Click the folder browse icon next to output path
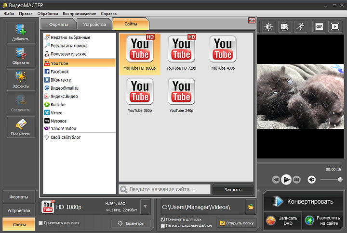This screenshot has width=347, height=233. click(251, 207)
